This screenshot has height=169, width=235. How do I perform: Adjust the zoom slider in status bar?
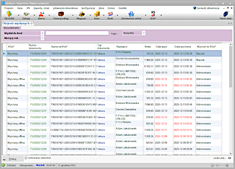217,165
